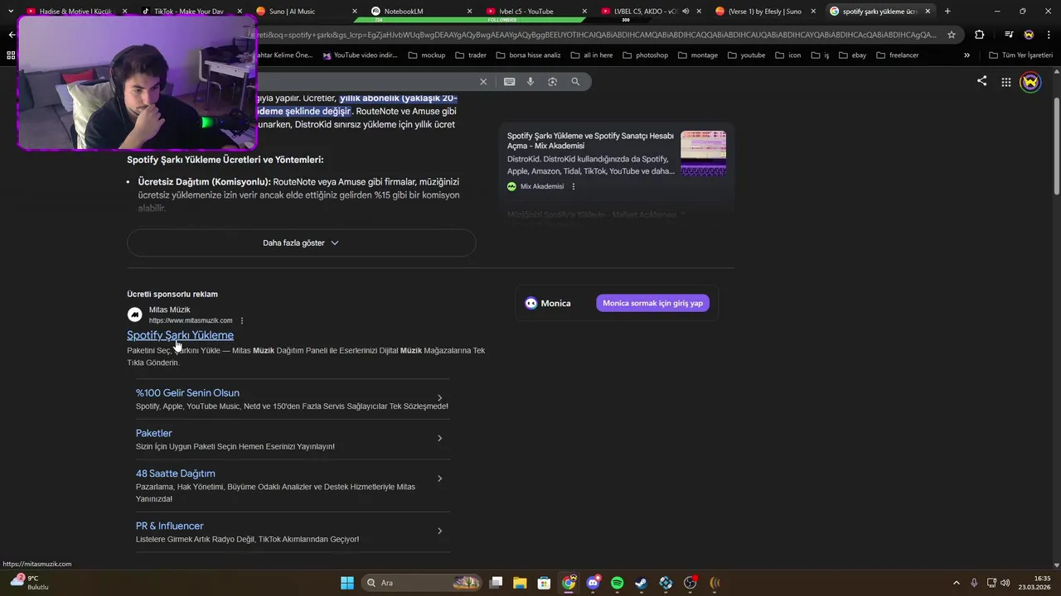Click the magnifier search button
1061x596 pixels.
click(575, 81)
